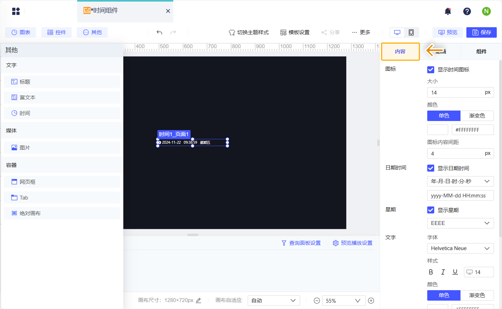
Task: Zoom in canvas with plus icon
Action: 371,301
